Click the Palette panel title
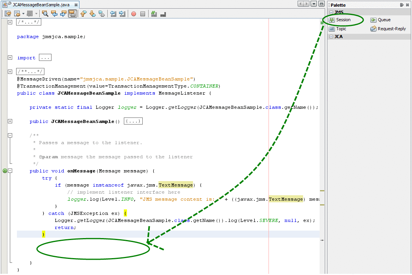This screenshot has width=412, height=275. point(338,5)
